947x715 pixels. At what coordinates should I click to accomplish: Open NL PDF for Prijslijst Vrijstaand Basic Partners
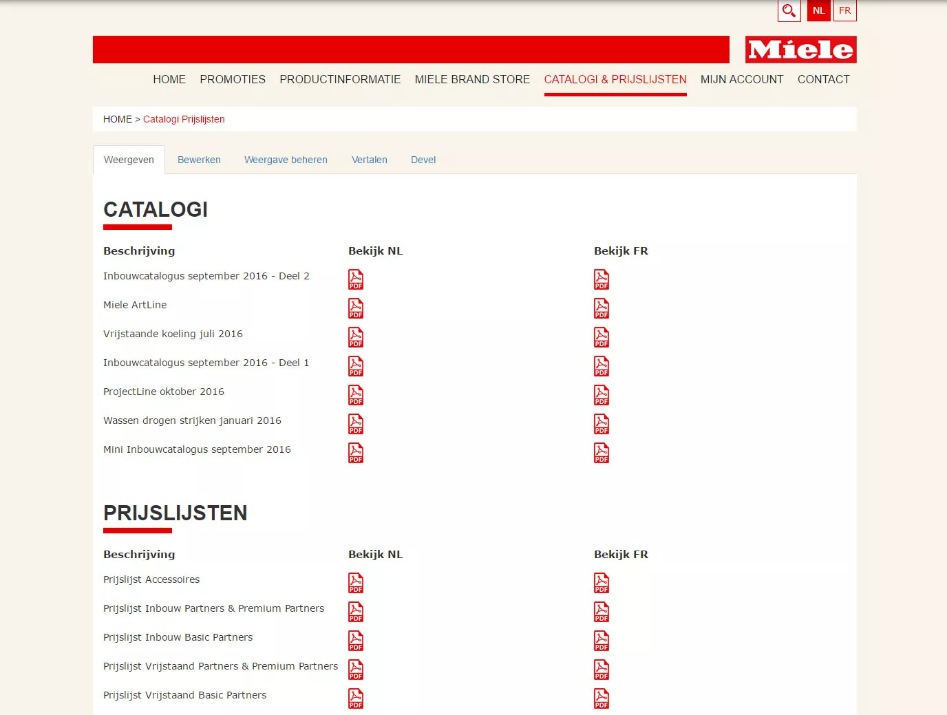(356, 698)
